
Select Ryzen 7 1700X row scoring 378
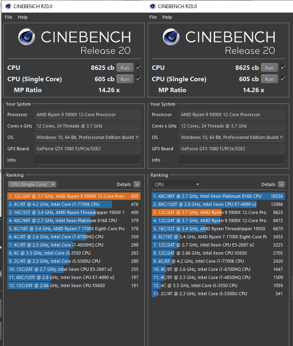pos(74,229)
